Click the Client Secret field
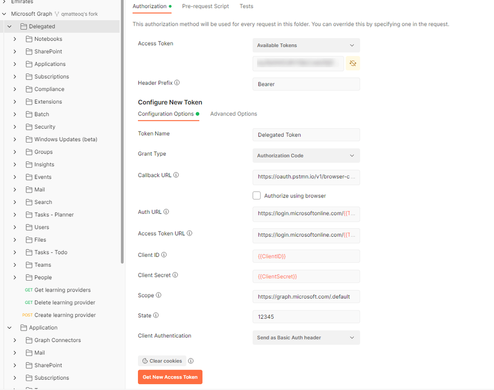 click(x=306, y=277)
